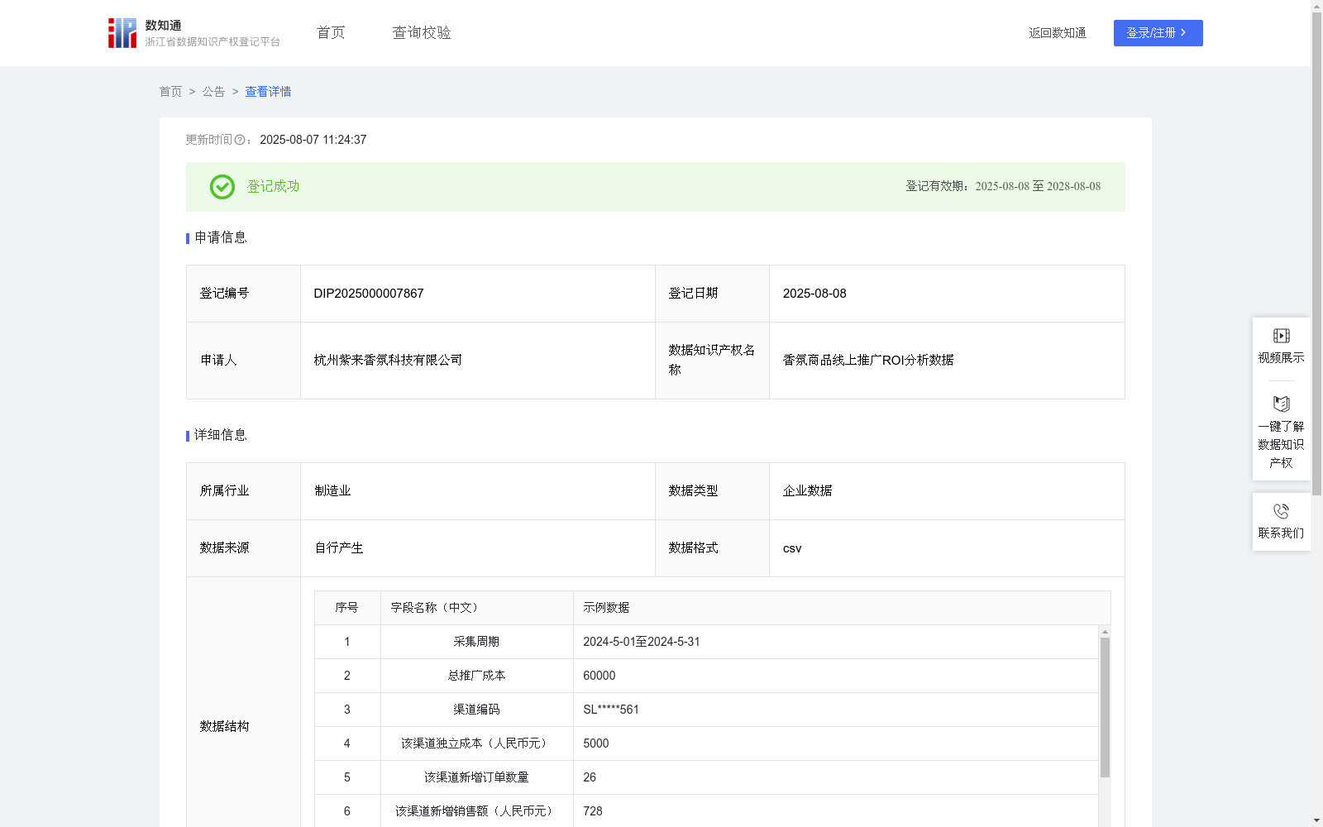
Task: Click the 渠道编码 field row
Action: point(706,710)
